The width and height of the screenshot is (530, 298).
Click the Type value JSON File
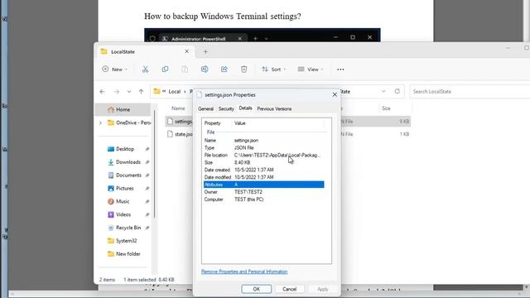[243, 148]
